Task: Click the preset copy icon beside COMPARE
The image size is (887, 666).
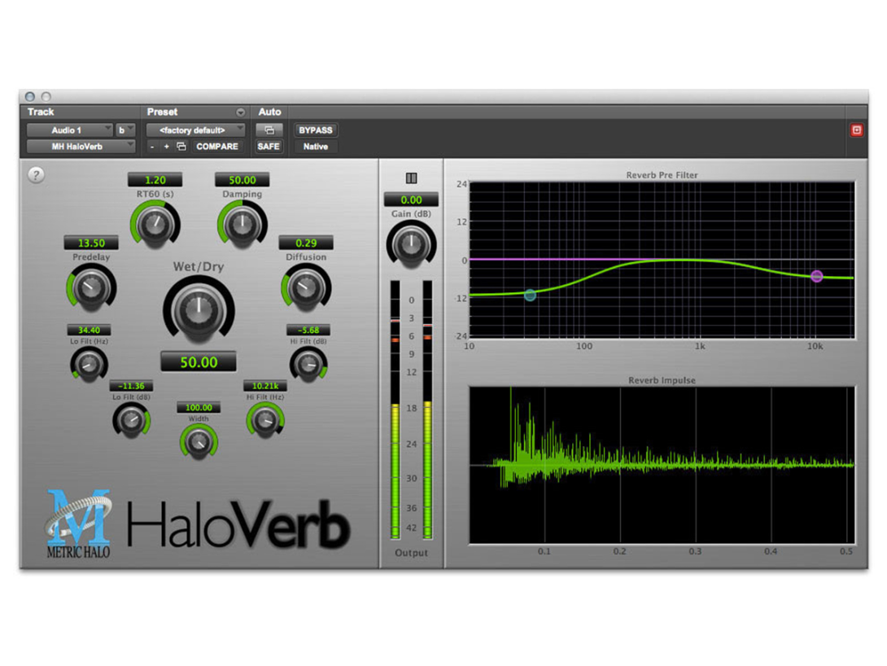Action: [x=181, y=147]
